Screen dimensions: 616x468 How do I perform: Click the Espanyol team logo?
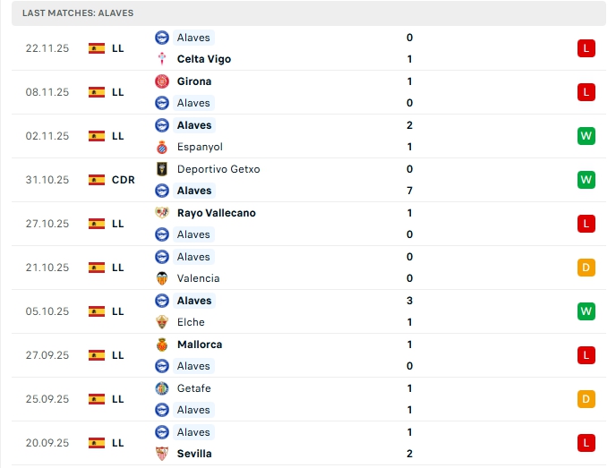pyautogui.click(x=162, y=147)
